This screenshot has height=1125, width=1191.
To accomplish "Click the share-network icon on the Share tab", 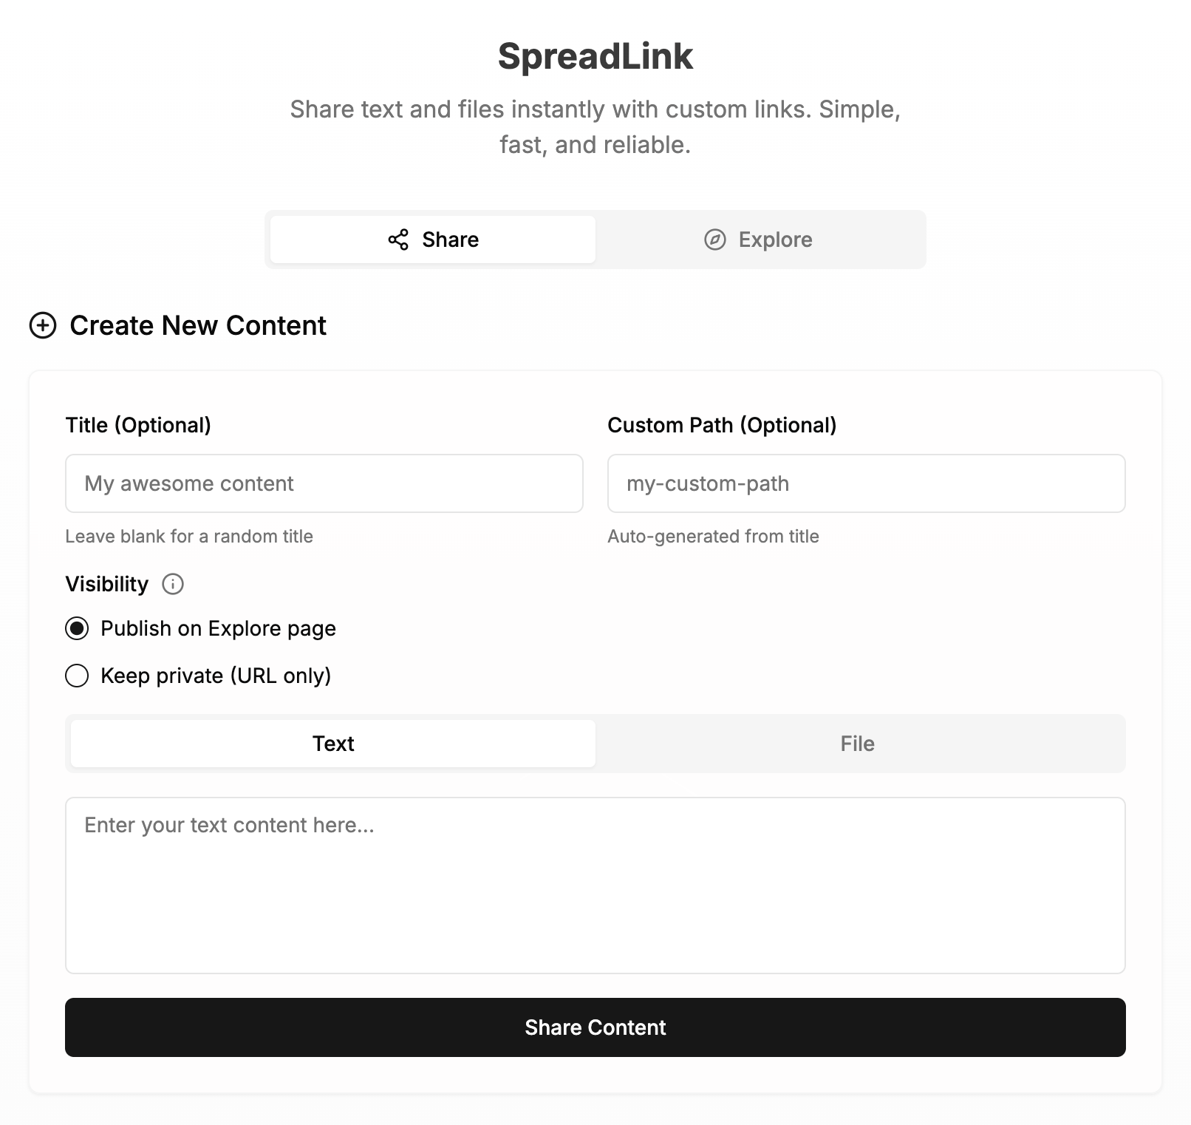I will pos(397,239).
